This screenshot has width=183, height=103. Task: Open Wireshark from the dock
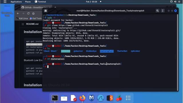click(x=100, y=98)
